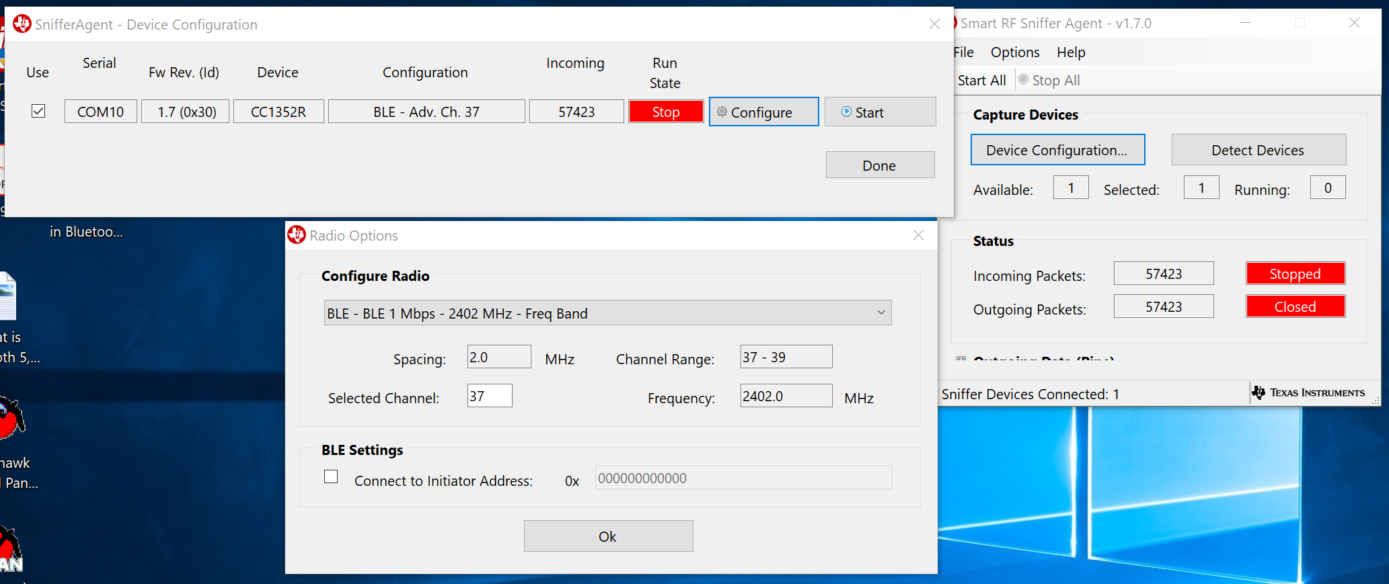Close the Device Configuration window
The image size is (1389, 584).
[x=934, y=24]
